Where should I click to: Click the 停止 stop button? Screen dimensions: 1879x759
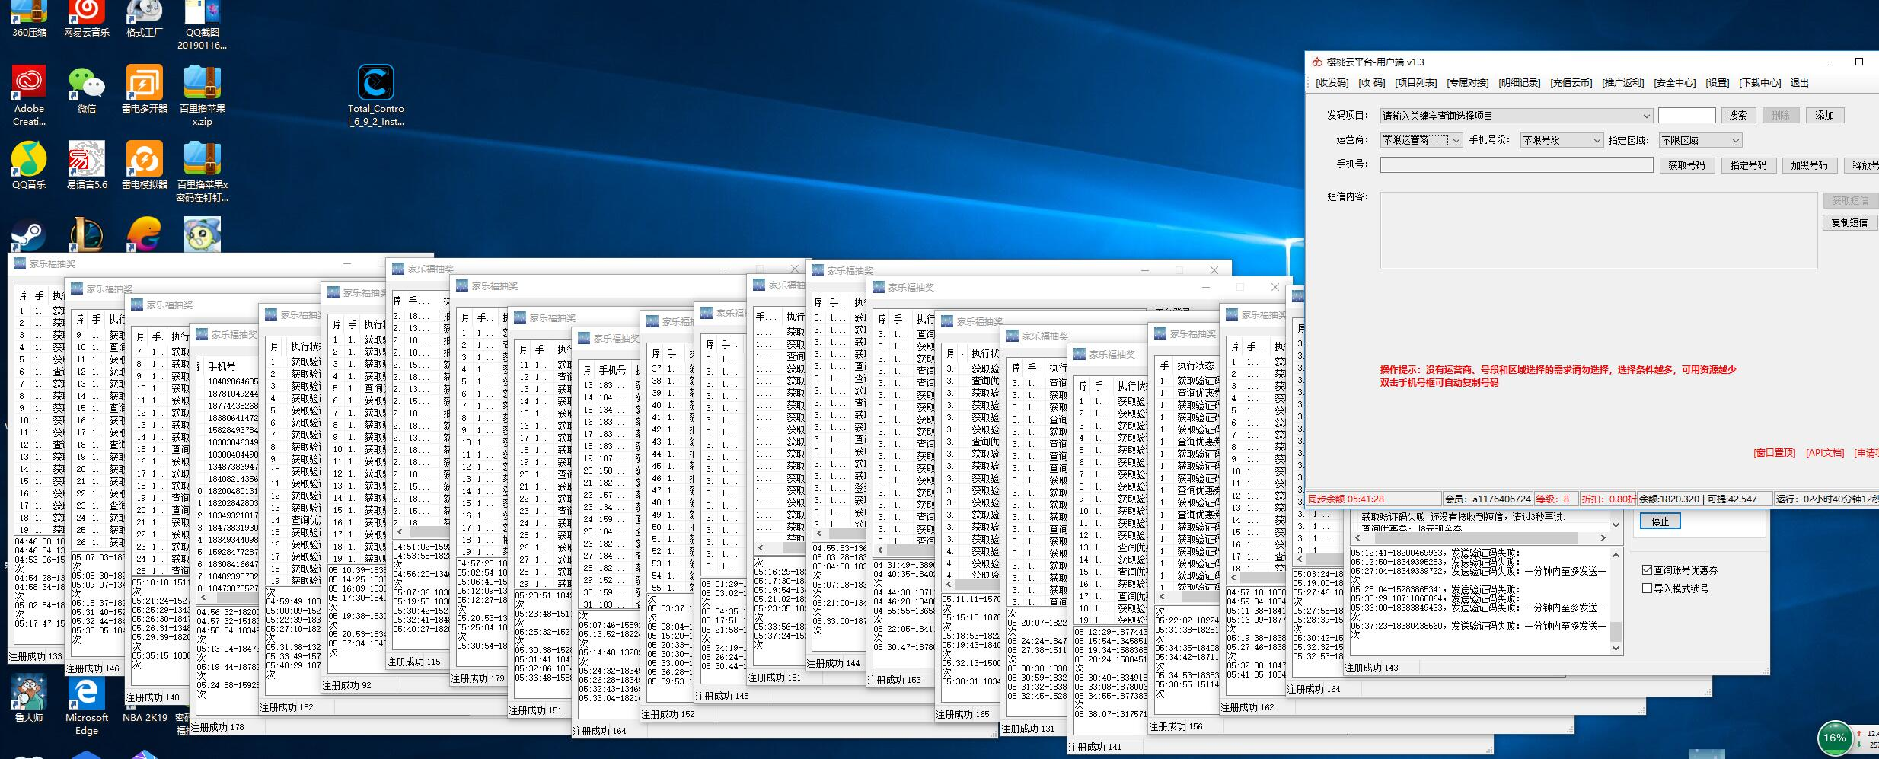[1660, 521]
